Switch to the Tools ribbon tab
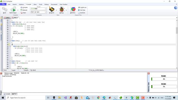 [x=41, y=4]
